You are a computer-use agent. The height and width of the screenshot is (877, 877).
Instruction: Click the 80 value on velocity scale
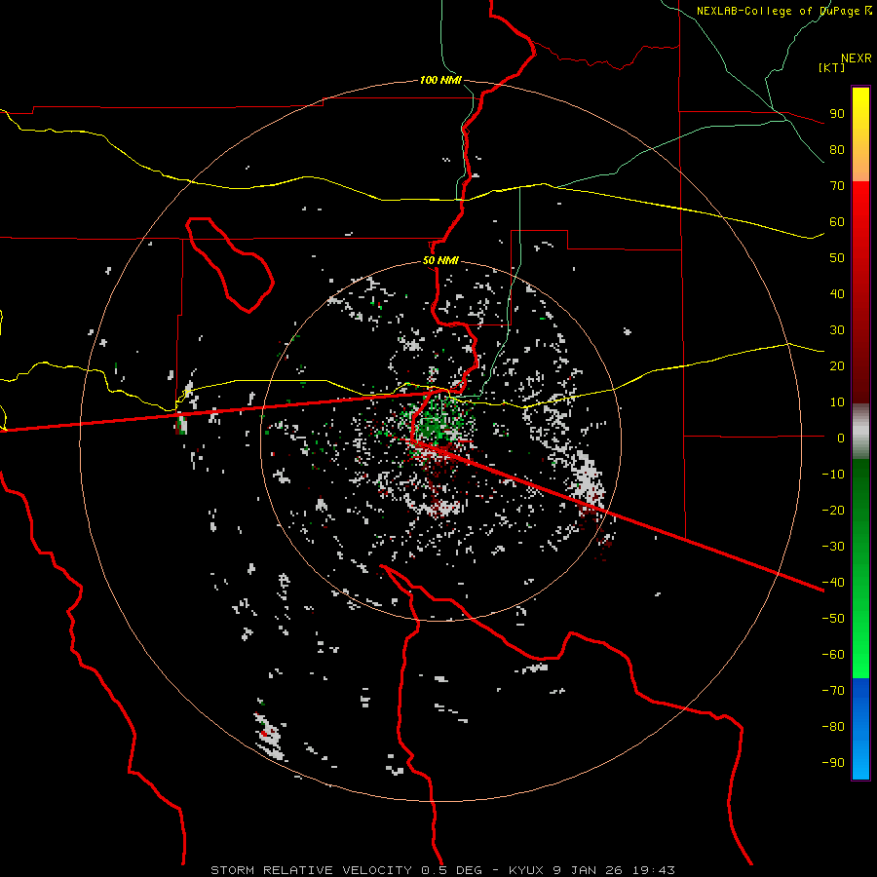837,149
